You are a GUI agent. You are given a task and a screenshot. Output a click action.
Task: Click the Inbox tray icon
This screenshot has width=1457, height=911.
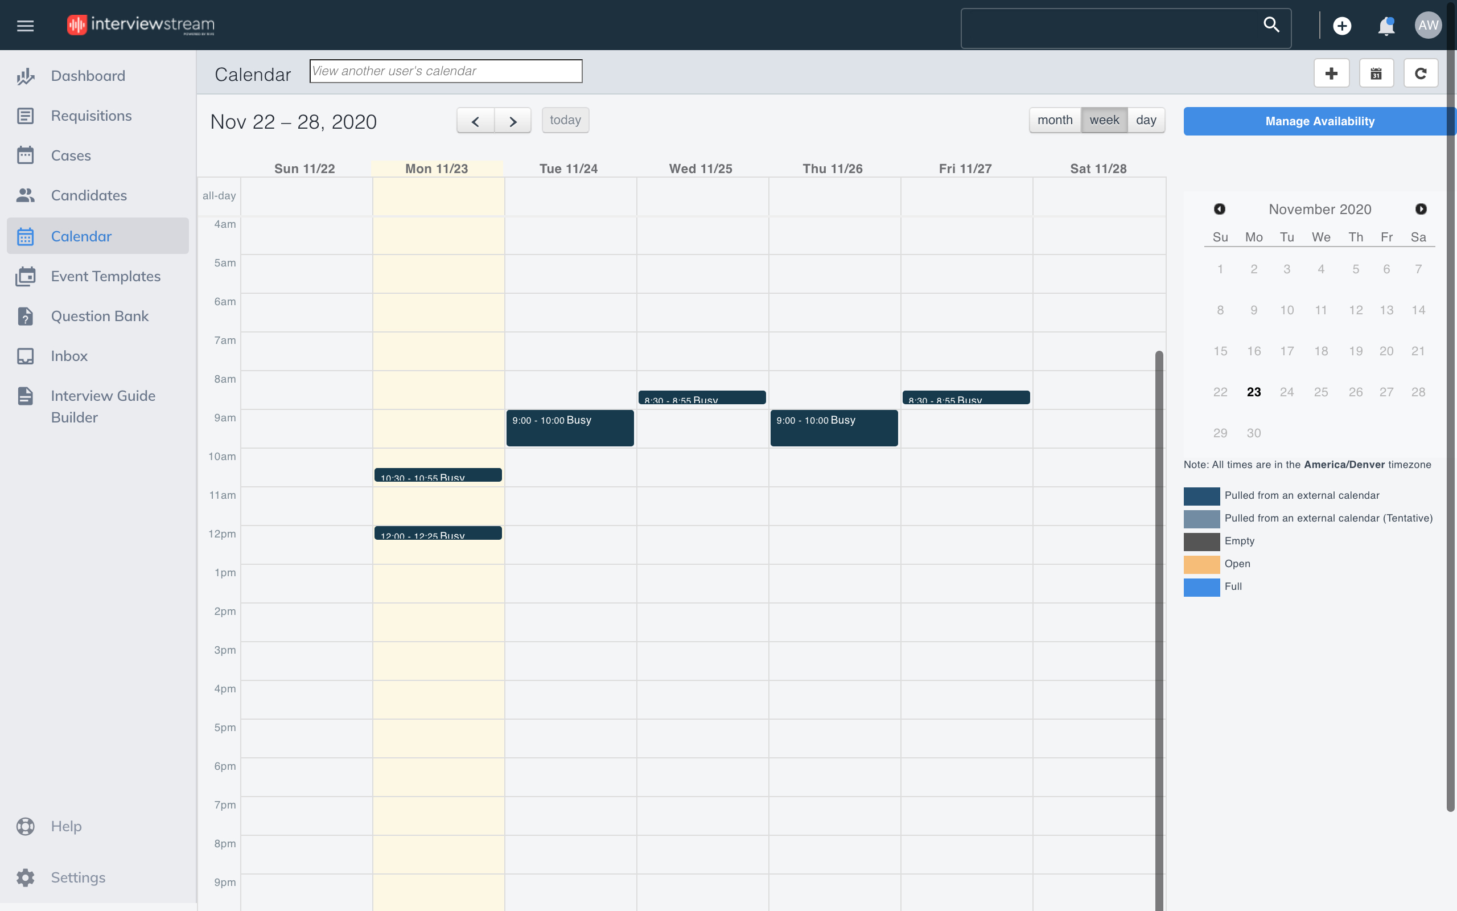25,356
